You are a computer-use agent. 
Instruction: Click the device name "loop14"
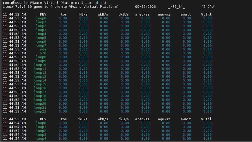tap(40, 80)
